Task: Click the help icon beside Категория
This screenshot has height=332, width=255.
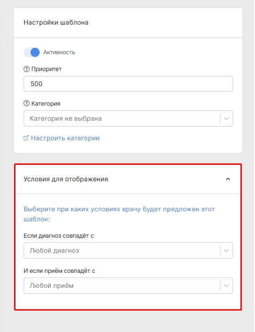Action: coord(26,103)
